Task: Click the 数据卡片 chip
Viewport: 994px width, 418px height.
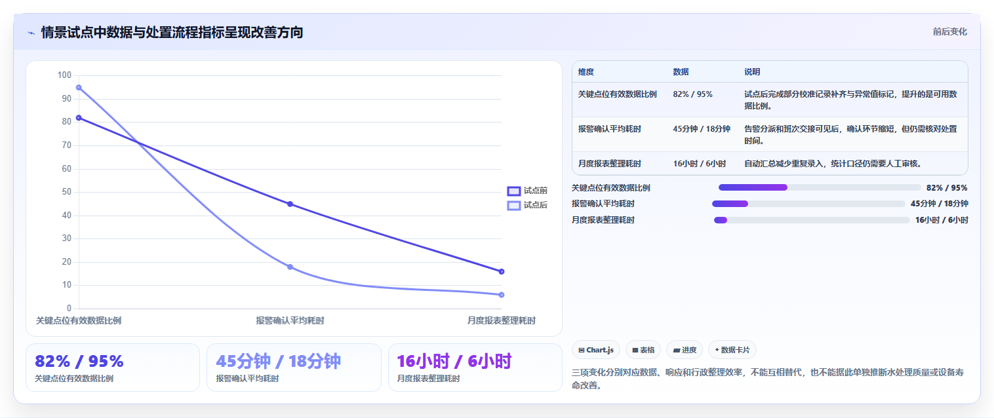Action: (x=732, y=350)
